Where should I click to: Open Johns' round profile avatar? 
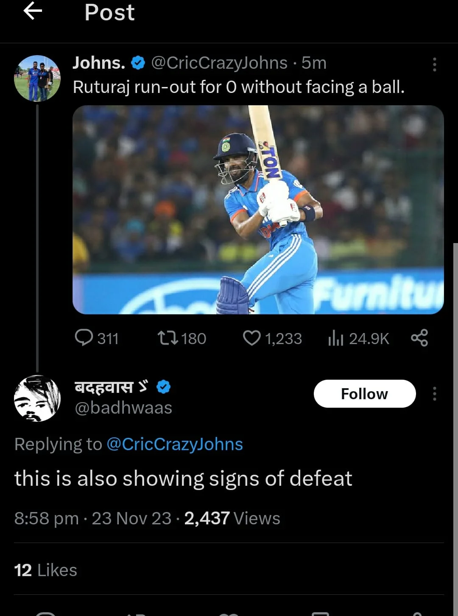[37, 78]
